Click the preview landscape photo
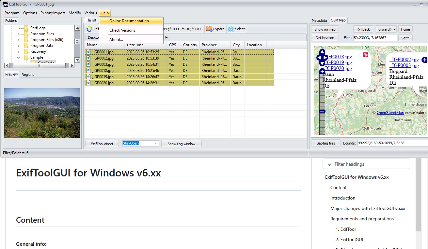The image size is (428, 249). tap(42, 113)
